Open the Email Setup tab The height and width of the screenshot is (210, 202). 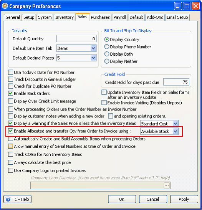coord(177,17)
